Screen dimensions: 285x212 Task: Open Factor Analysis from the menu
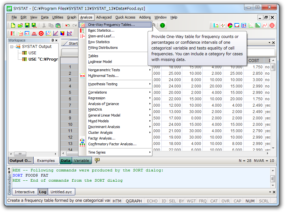click(116, 139)
